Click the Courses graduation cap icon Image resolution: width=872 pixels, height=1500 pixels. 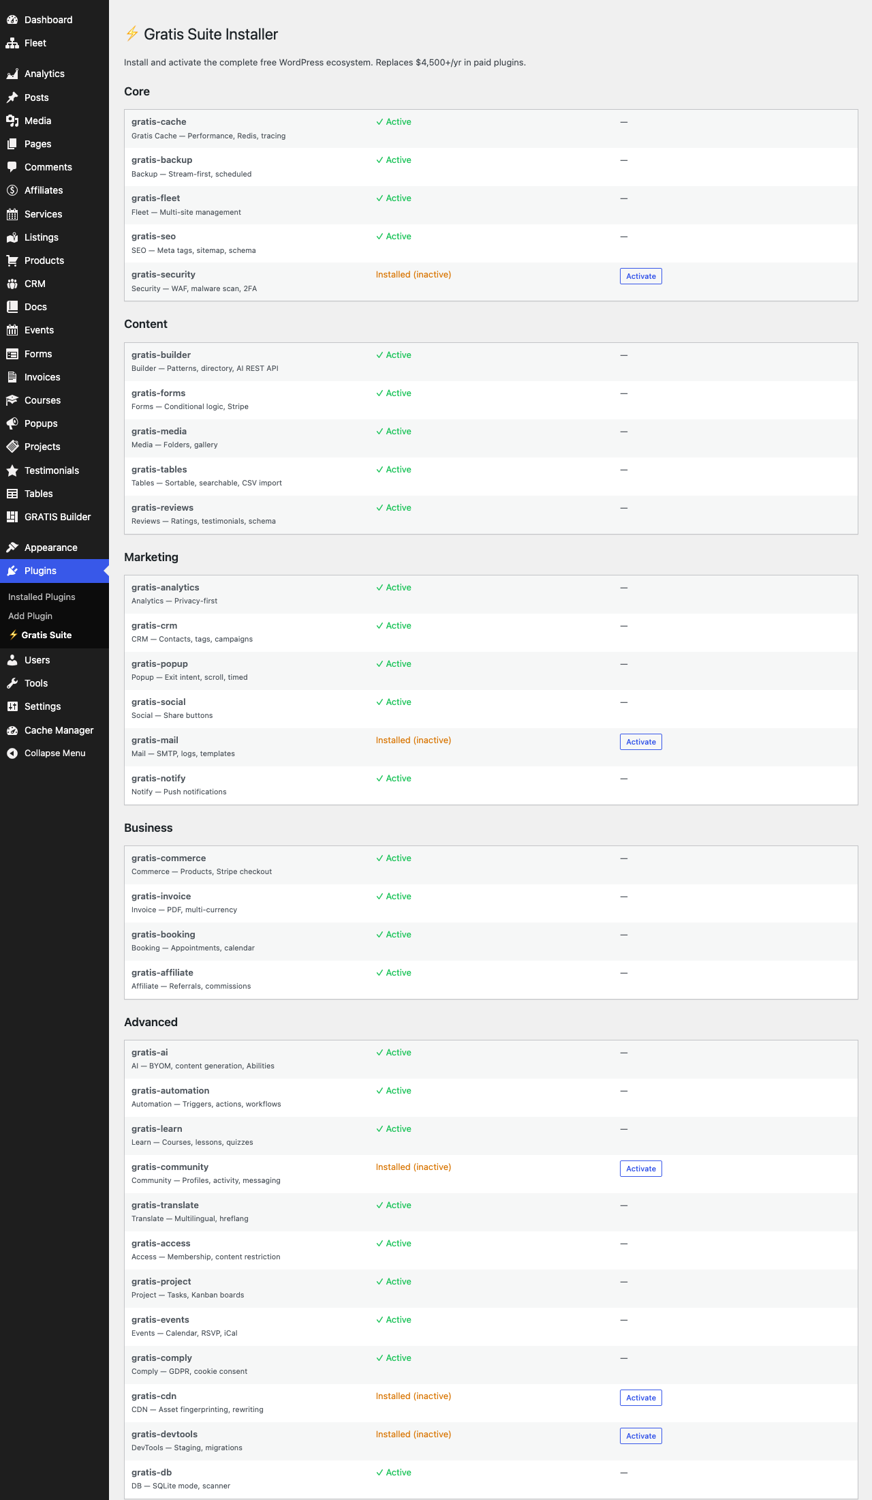tap(12, 400)
